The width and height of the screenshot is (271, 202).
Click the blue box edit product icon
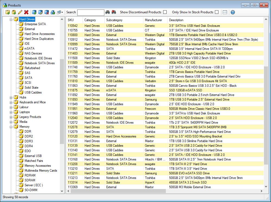click(40, 12)
